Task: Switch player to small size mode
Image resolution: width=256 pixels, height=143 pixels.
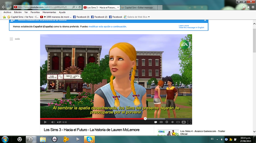Action: point(178,122)
